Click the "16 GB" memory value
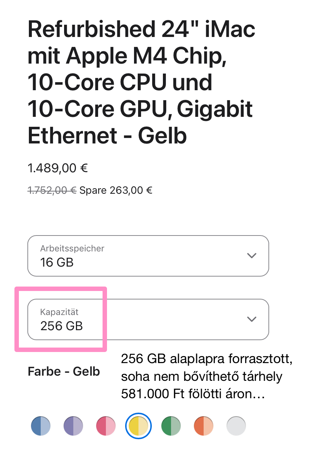311x457 pixels. [x=57, y=263]
